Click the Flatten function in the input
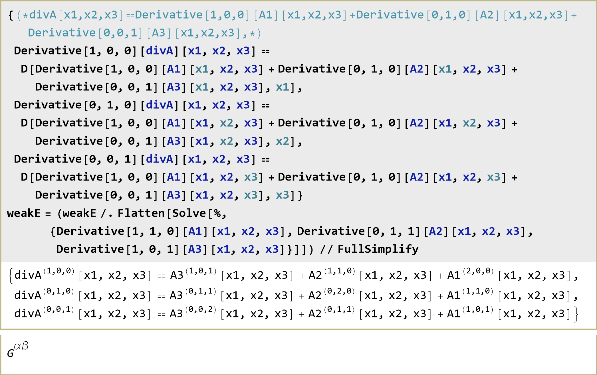This screenshot has height=375, width=597. [141, 213]
